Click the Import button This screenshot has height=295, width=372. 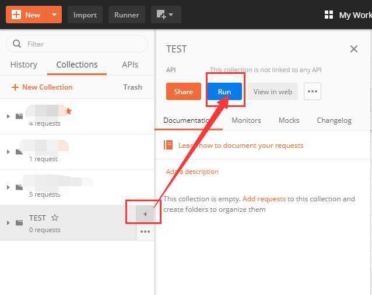(x=85, y=15)
